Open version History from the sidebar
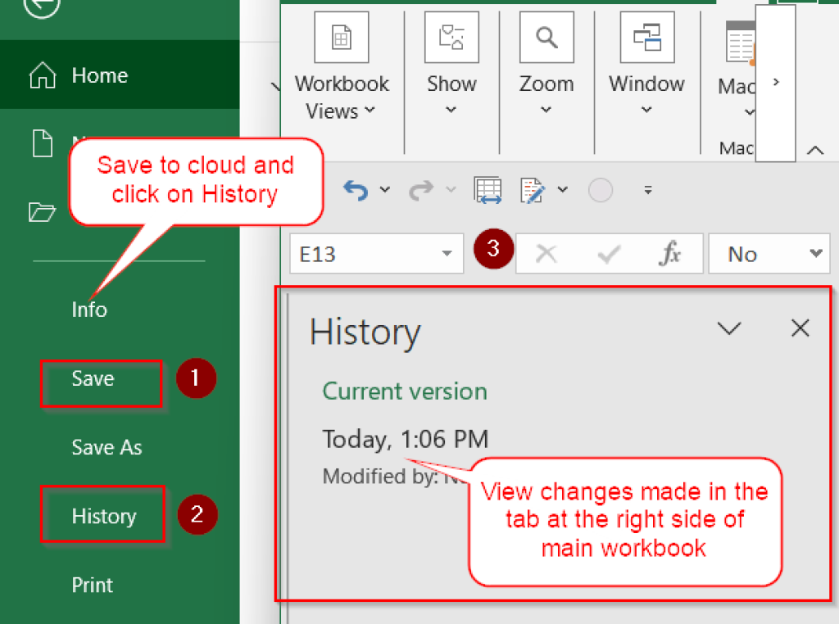The height and width of the screenshot is (624, 839). coord(102,515)
